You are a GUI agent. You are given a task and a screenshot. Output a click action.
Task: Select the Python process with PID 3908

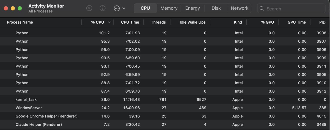click(x=165, y=33)
